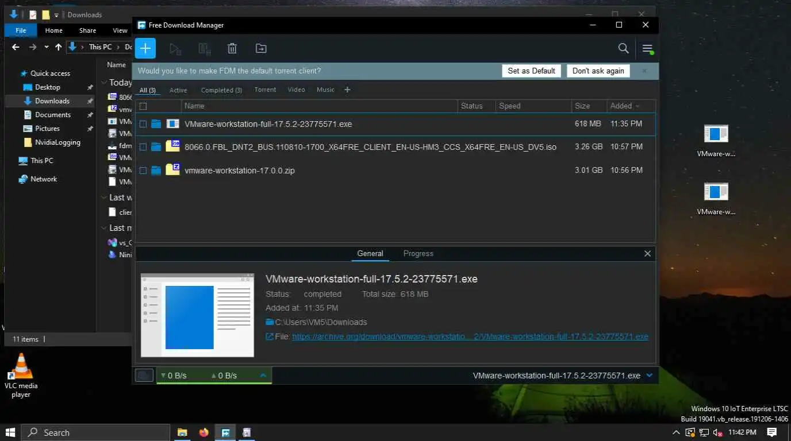The image size is (791, 441).
Task: Click the VLC media player desktop shortcut
Action: (x=21, y=375)
